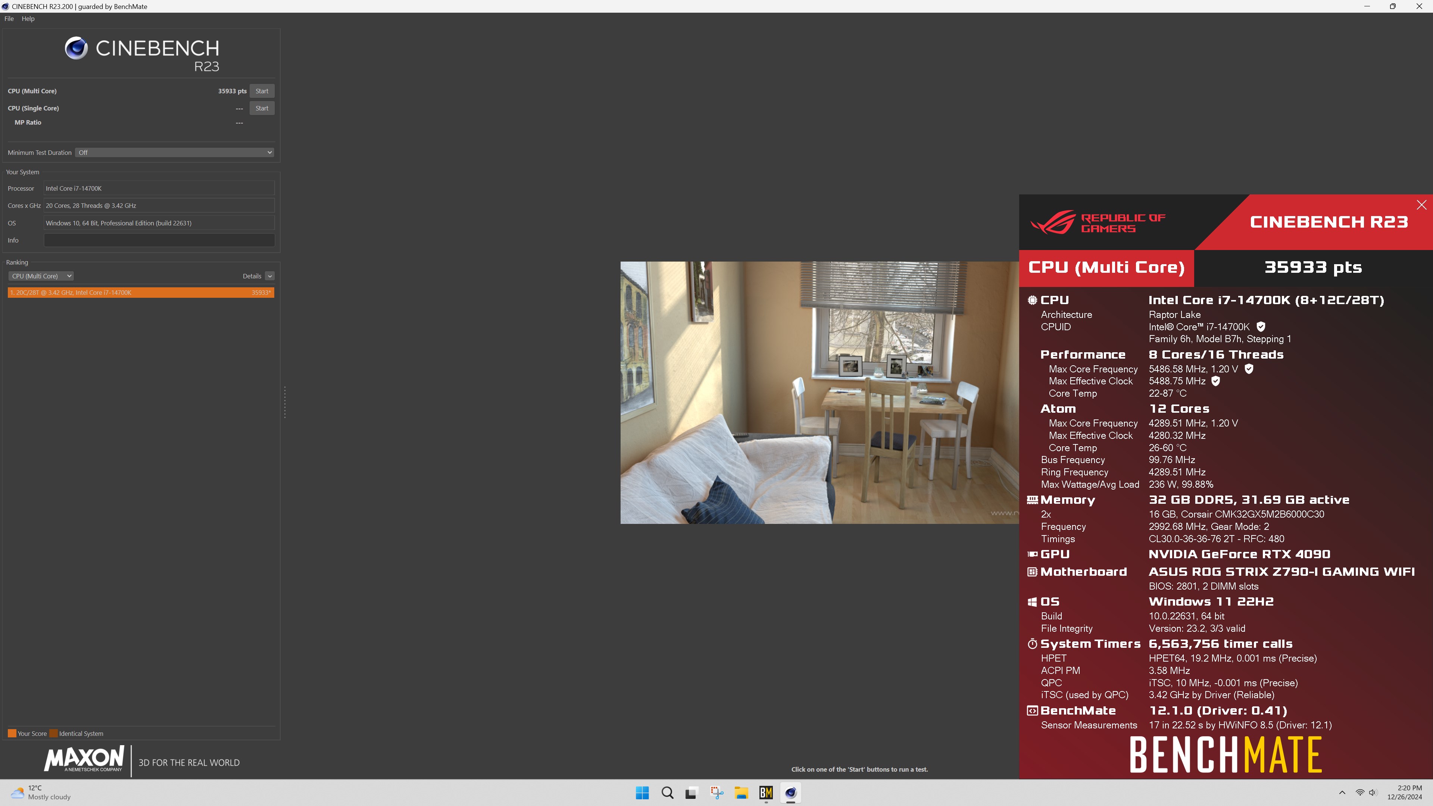Open the Help menu
1433x806 pixels.
pos(28,18)
